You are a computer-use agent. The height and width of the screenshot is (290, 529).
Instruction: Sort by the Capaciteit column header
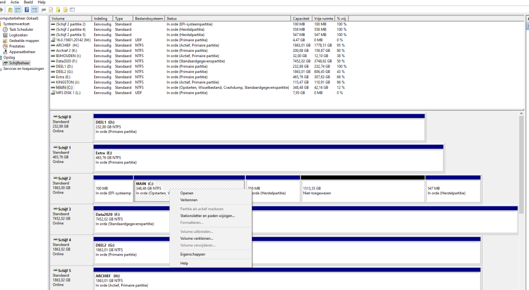(301, 19)
